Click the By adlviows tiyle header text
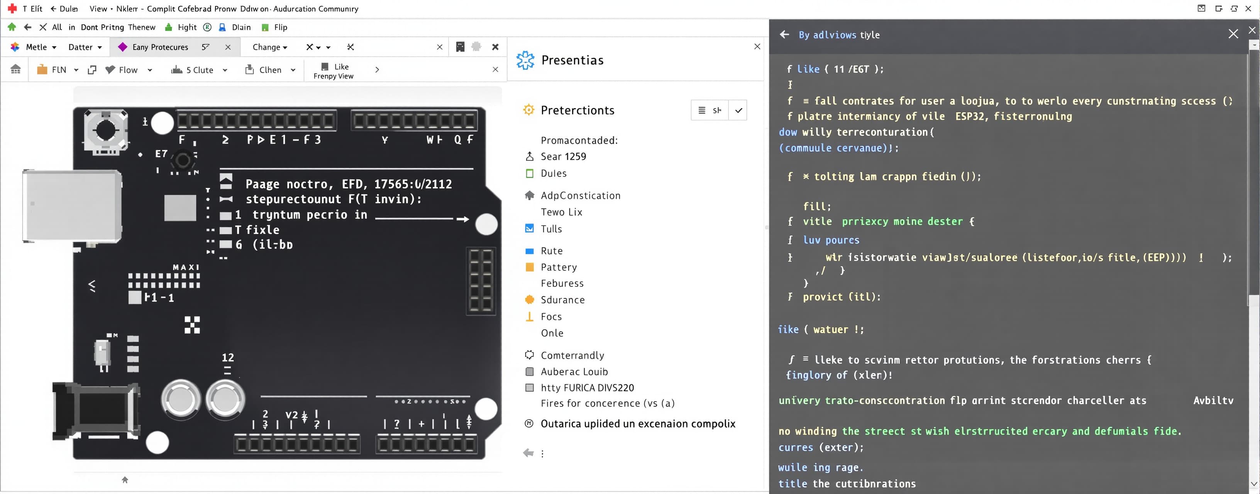This screenshot has height=494, width=1260. [839, 35]
